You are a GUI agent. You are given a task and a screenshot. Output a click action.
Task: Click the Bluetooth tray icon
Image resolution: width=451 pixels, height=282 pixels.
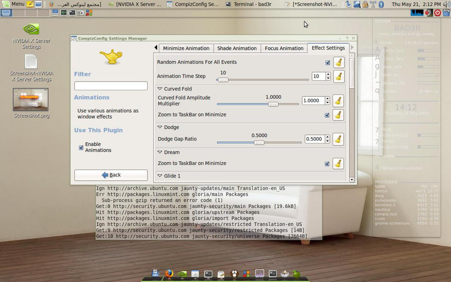381,4
